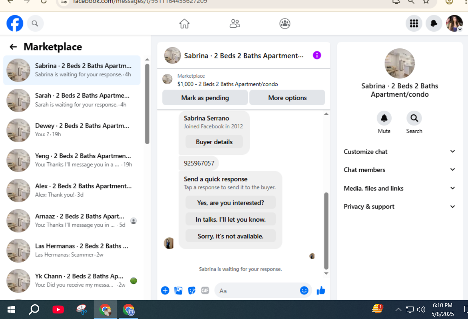The height and width of the screenshot is (319, 468).
Task: Open volume control in system tray
Action: 421,310
